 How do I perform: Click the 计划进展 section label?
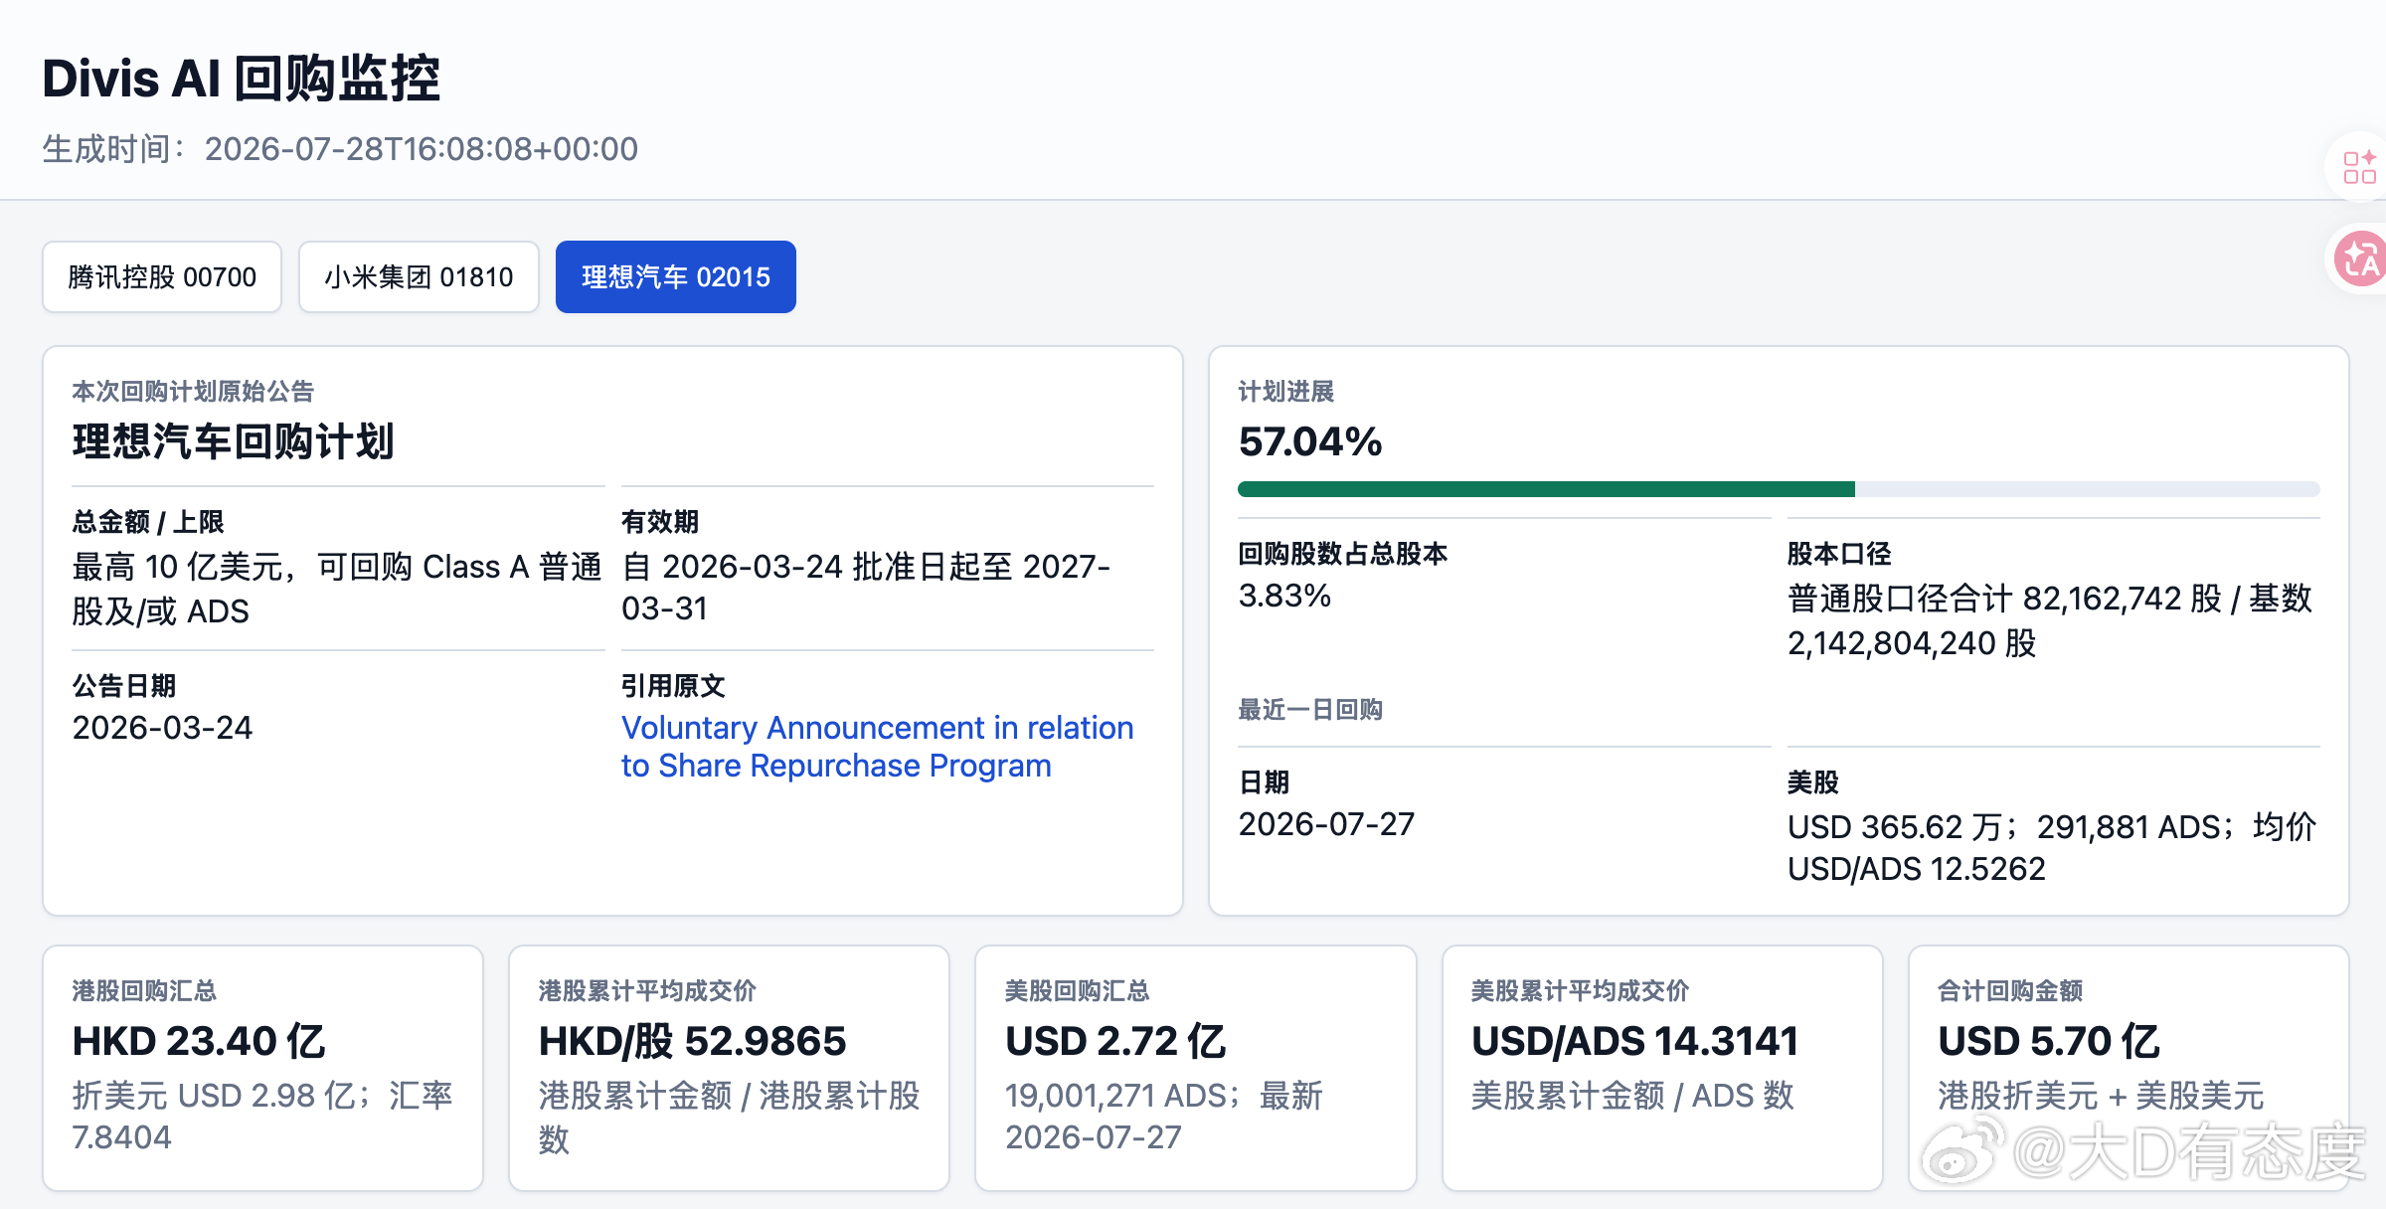[x=1285, y=392]
